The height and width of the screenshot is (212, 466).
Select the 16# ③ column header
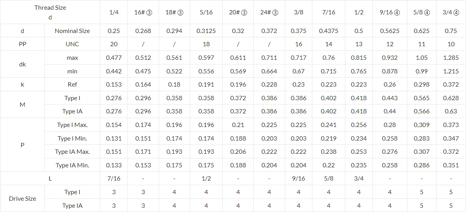(x=143, y=12)
